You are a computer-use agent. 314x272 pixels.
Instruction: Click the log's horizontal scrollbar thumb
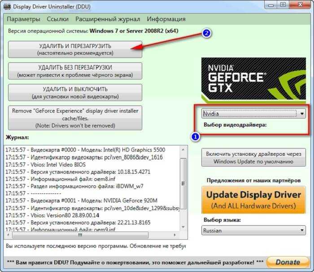click(80, 235)
